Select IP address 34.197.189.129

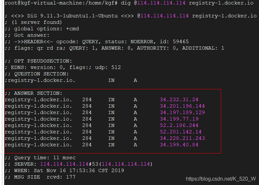click(182, 112)
